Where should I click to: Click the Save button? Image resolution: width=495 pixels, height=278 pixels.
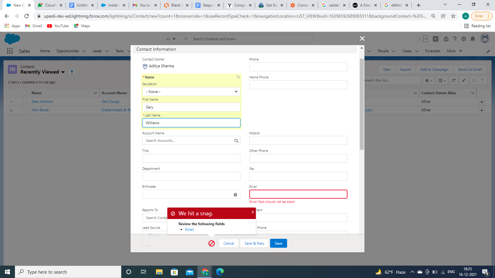tap(278, 243)
